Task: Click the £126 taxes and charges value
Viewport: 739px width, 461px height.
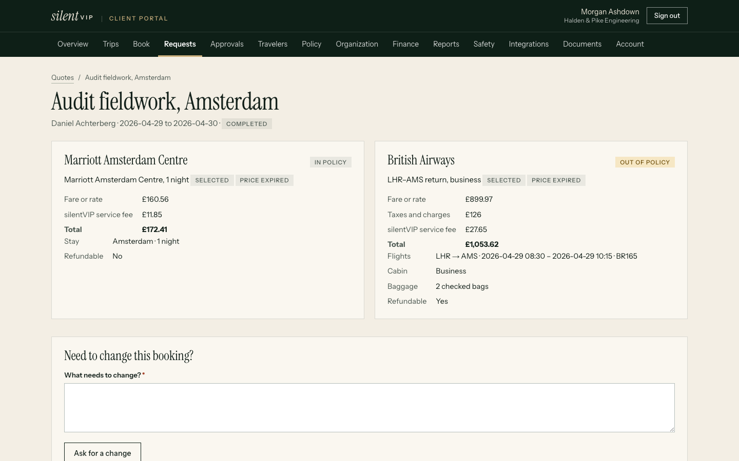Action: 473,215
